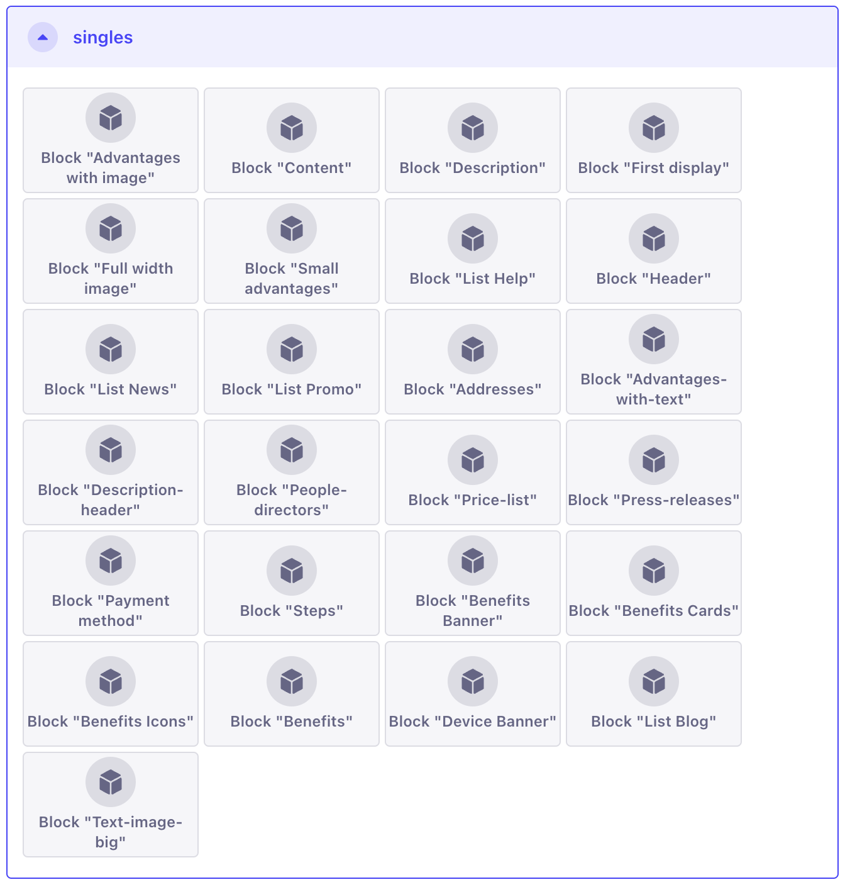Click cube icon for Advantages with image block

111,118
